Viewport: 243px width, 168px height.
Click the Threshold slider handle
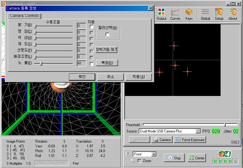coord(225,125)
